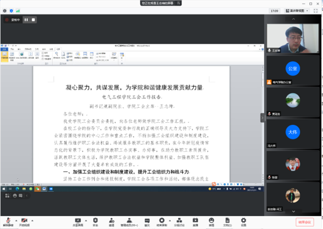Expand the audio options arrow beside unmute
323x229 pixels.
16,219
